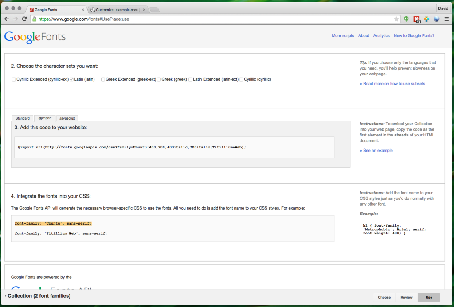454x307 pixels.
Task: Enable the Cyrillic Extended character set
Action: click(14, 79)
